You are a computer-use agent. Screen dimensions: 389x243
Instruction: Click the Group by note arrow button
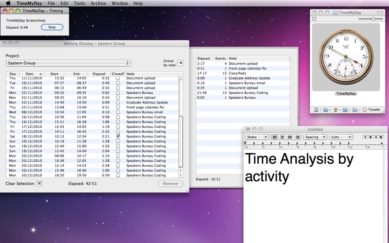[x=180, y=63]
